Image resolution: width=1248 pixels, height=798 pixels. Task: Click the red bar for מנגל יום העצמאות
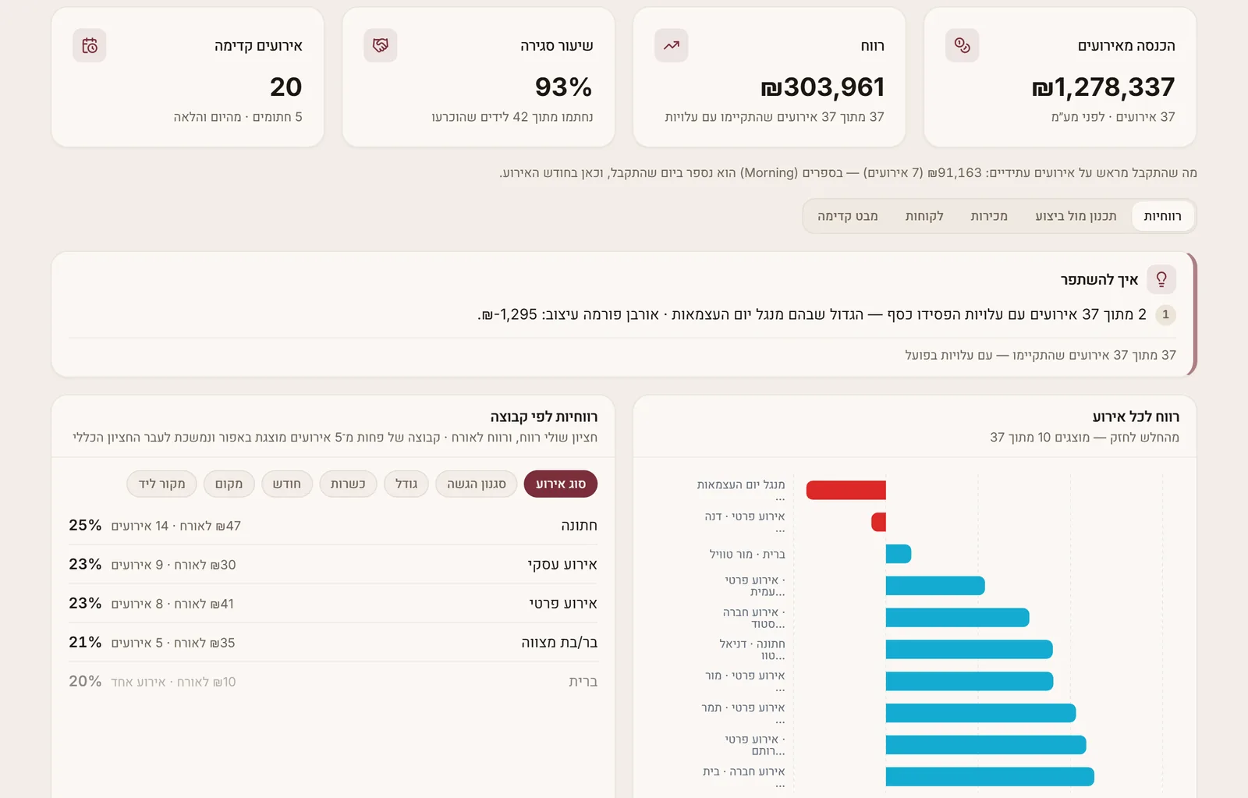pos(846,490)
